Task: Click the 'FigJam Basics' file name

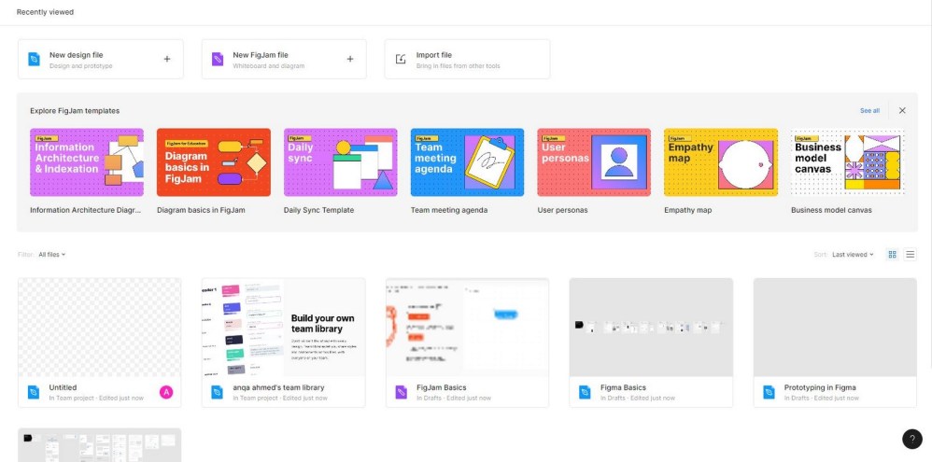Action: 441,387
